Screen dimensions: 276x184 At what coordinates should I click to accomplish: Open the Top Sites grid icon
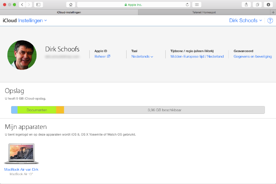(197, 4)
